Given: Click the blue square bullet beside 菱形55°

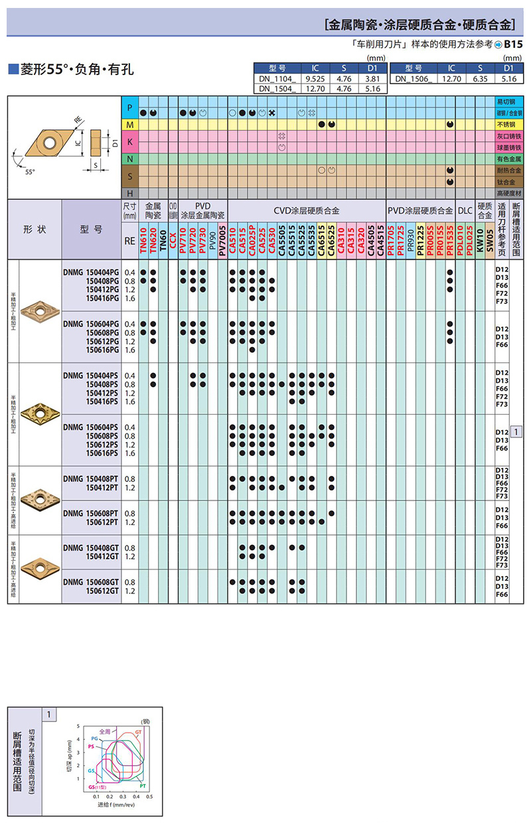Looking at the screenshot, I should 12,70.
